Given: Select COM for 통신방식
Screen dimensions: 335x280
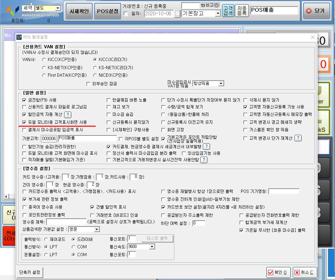Looking at the screenshot, I should pyautogui.click(x=73, y=247).
